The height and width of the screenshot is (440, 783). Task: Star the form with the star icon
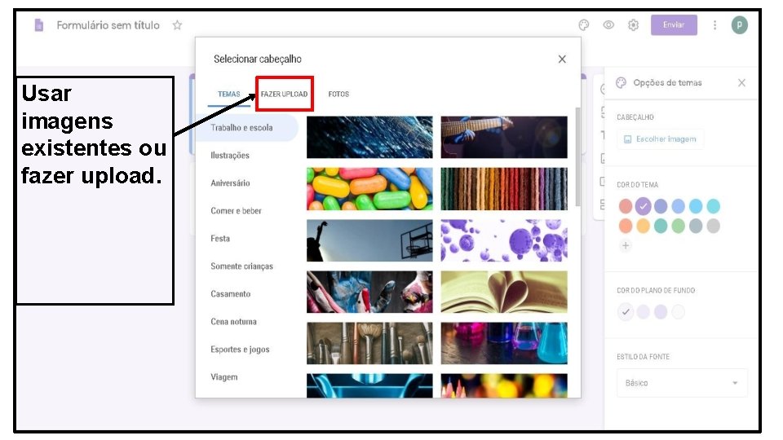[x=177, y=25]
